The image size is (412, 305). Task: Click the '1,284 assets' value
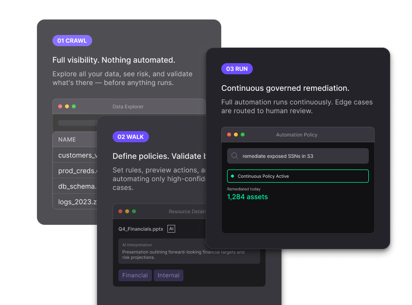pos(247,197)
